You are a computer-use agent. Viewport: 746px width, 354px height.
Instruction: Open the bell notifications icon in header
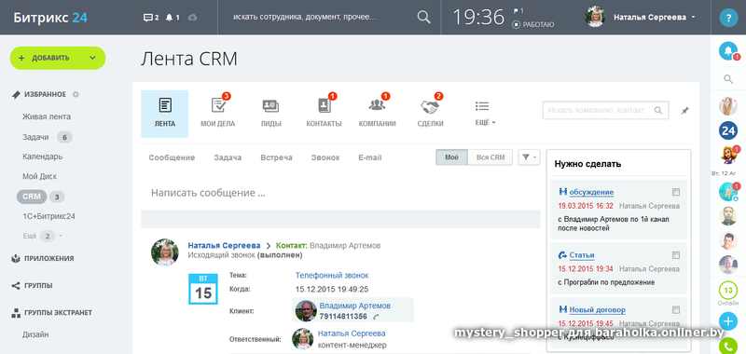[x=170, y=18]
